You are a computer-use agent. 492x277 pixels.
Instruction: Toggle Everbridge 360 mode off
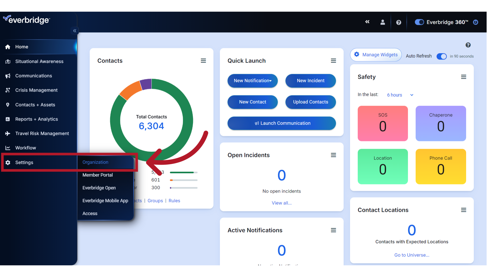point(419,22)
